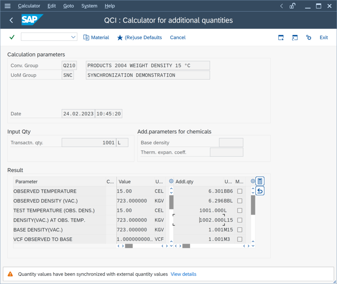Click the Parameter column header
The height and width of the screenshot is (284, 337).
coord(59,181)
